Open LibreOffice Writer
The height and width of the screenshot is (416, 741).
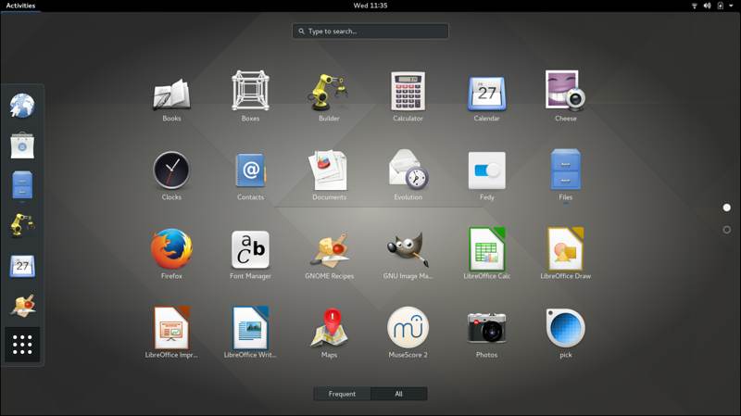coord(250,333)
